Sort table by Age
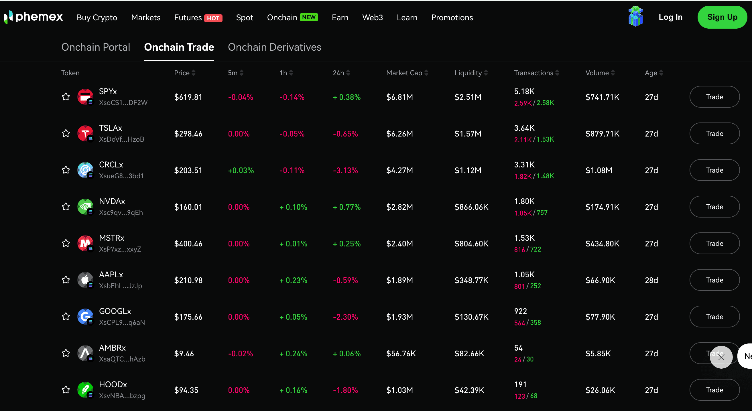This screenshot has height=411, width=752. click(654, 73)
